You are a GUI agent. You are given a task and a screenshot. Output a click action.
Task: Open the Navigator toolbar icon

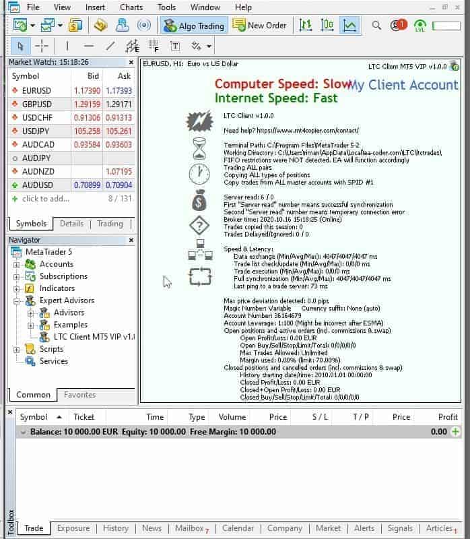pos(123,26)
